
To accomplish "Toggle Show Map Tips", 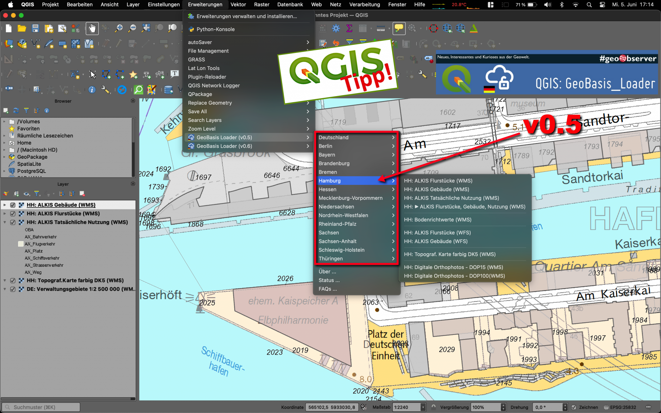I will (399, 28).
